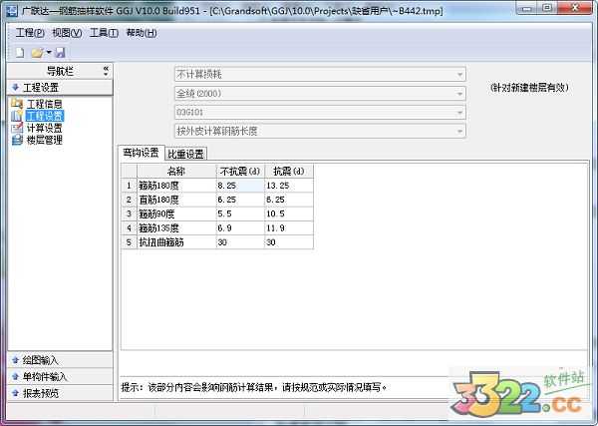
Task: Click the cell 8.25 for 箍筋180度 non-seismic
Action: pos(240,186)
